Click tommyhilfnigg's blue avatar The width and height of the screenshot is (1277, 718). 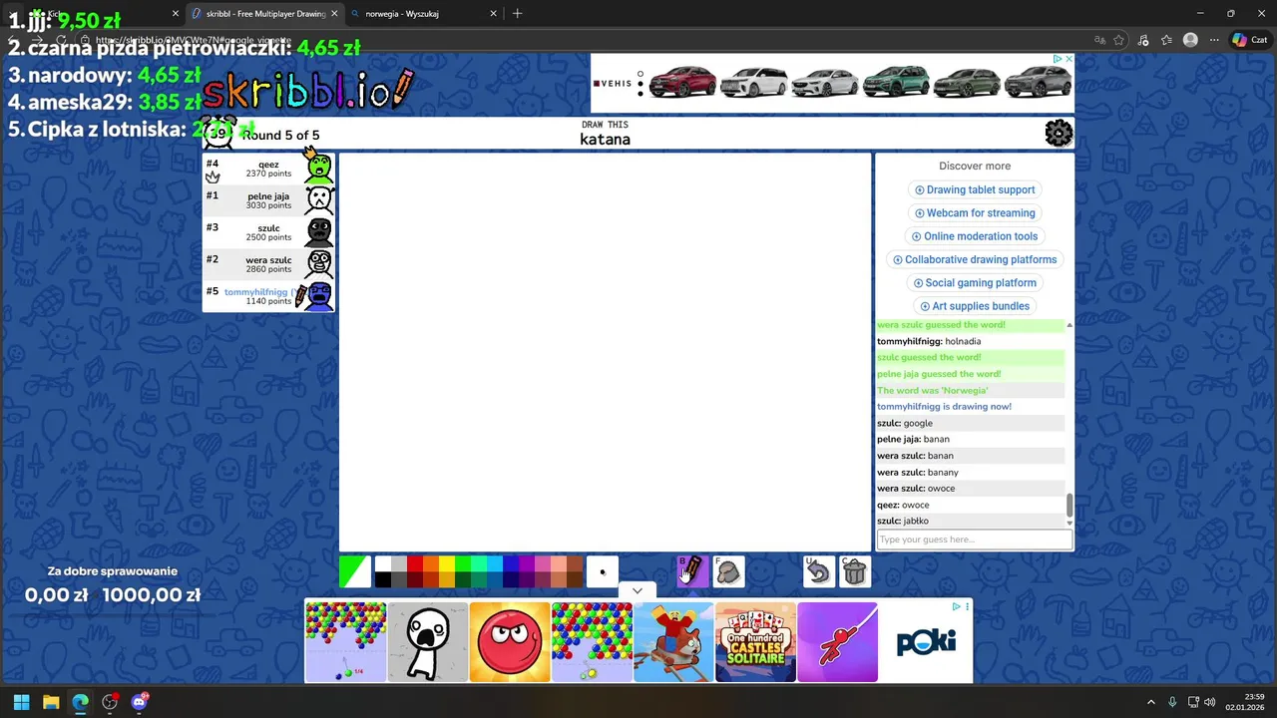pyautogui.click(x=319, y=295)
